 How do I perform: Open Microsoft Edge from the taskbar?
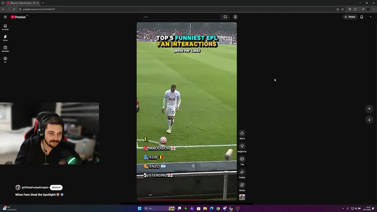pos(211,208)
